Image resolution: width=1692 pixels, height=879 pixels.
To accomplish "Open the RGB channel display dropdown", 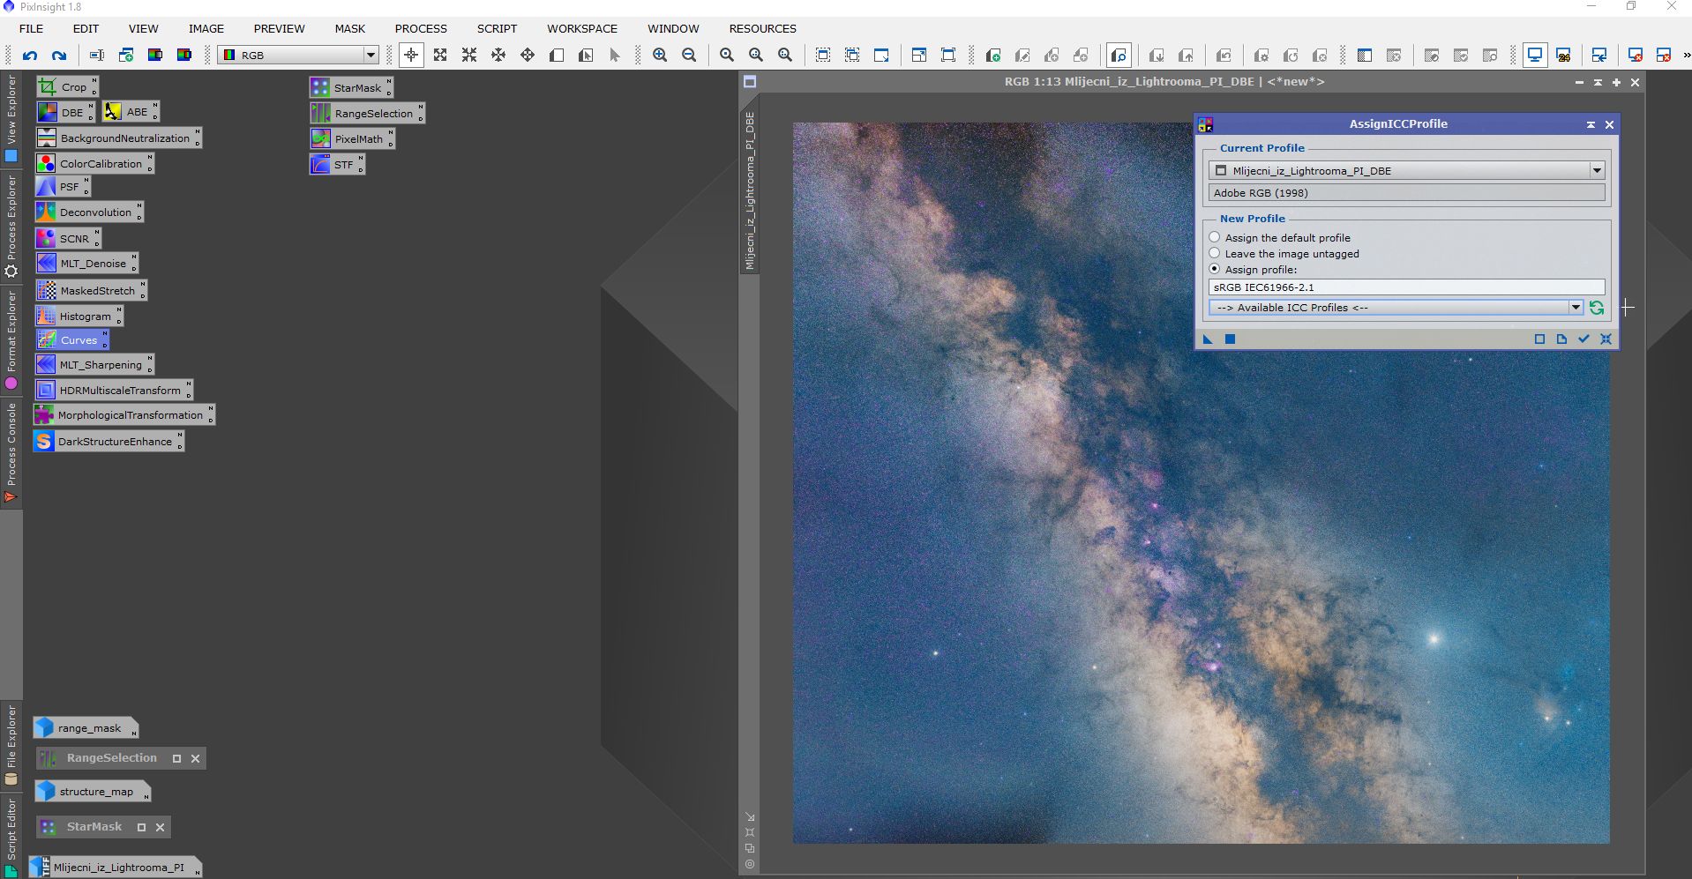I will (x=371, y=56).
